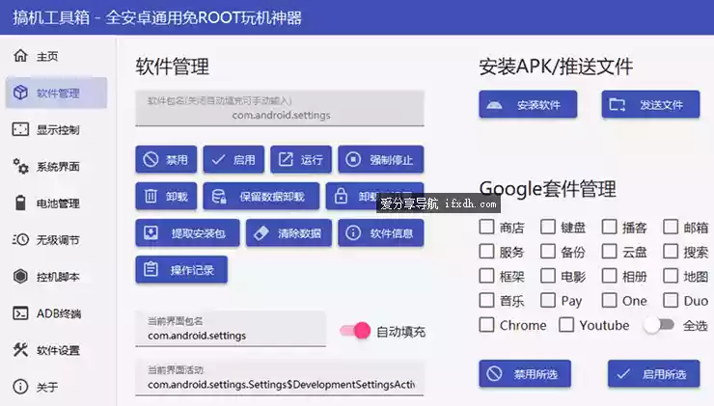This screenshot has width=714, height=406.
Task: Check the 邮箱 checkbox
Action: click(x=671, y=227)
